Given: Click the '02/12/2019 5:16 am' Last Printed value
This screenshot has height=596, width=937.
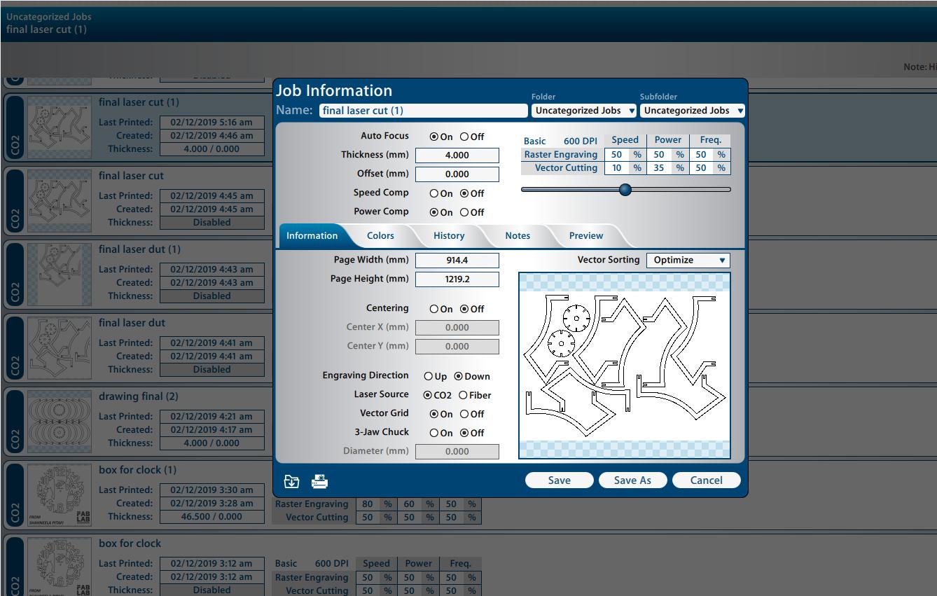Looking at the screenshot, I should tap(211, 123).
